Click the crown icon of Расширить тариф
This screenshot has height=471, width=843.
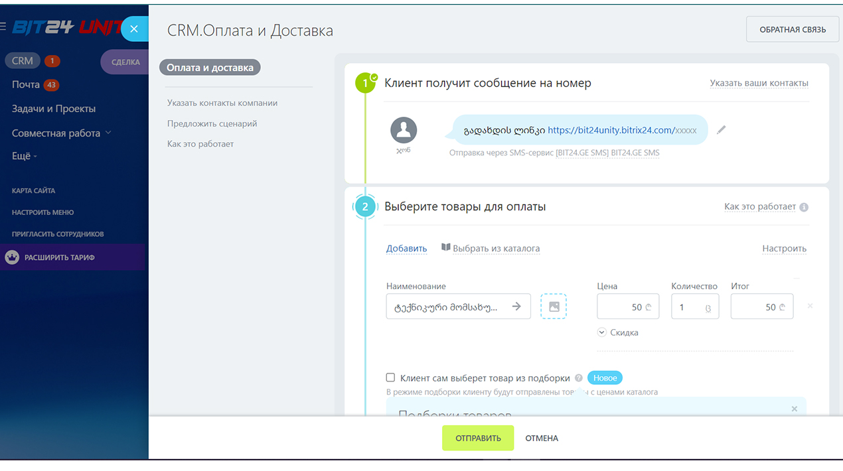pyautogui.click(x=12, y=257)
